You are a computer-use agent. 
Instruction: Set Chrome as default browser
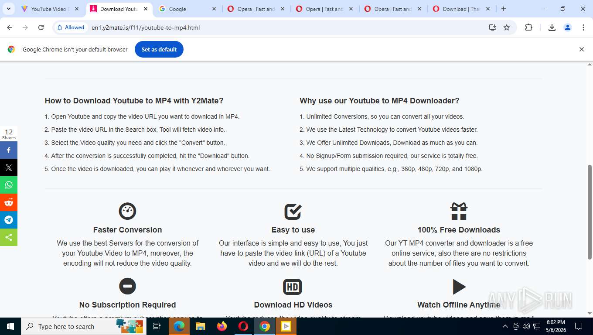click(x=159, y=49)
